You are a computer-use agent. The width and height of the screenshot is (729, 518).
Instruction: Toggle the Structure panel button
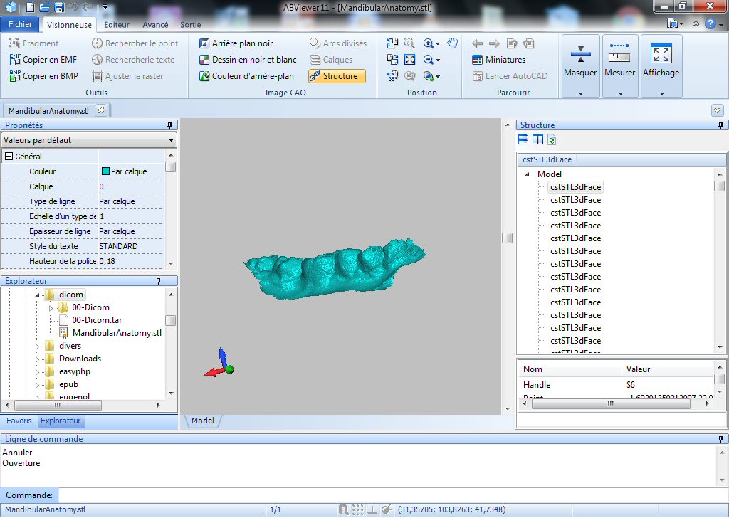(337, 76)
